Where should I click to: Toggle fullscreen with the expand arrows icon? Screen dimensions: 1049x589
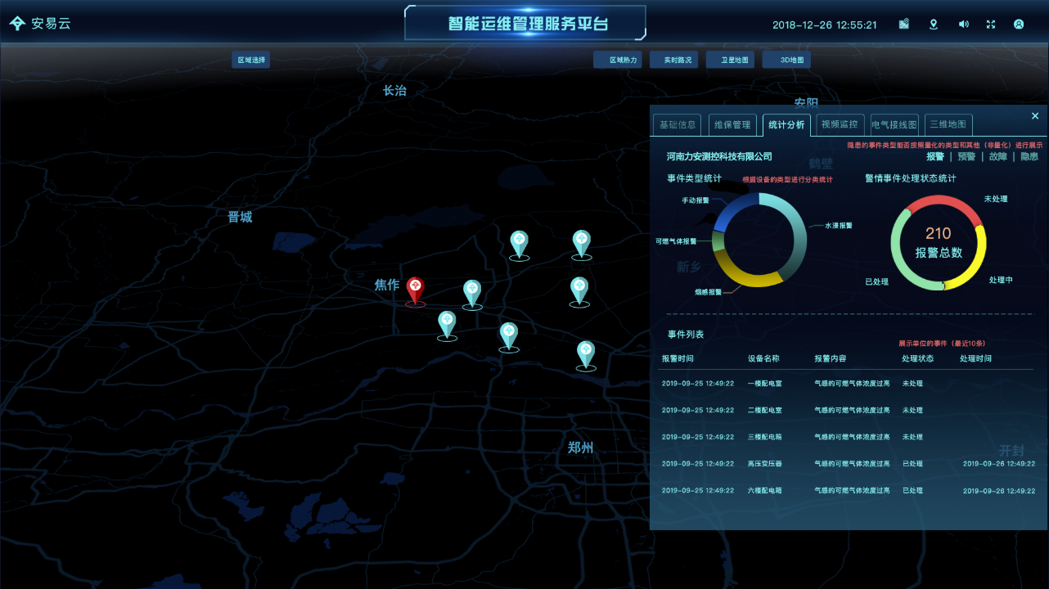[991, 25]
